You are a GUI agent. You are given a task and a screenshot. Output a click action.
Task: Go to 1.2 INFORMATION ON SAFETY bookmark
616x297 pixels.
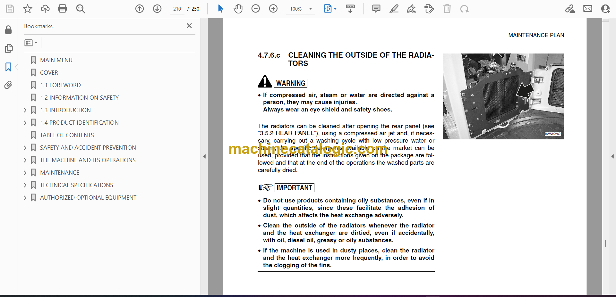[79, 97]
